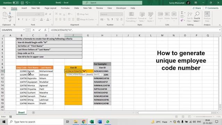
Task: Click cell with IVDEAD113065
Action: click(x=102, y=71)
